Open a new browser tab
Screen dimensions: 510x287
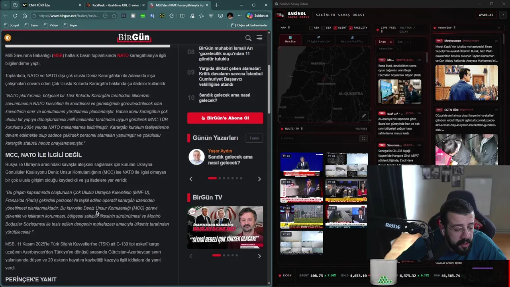[x=216, y=5]
